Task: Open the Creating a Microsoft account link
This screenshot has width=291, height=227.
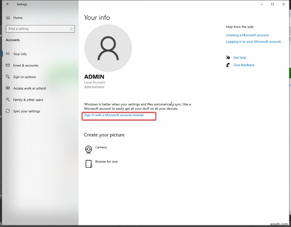Action: pos(247,35)
